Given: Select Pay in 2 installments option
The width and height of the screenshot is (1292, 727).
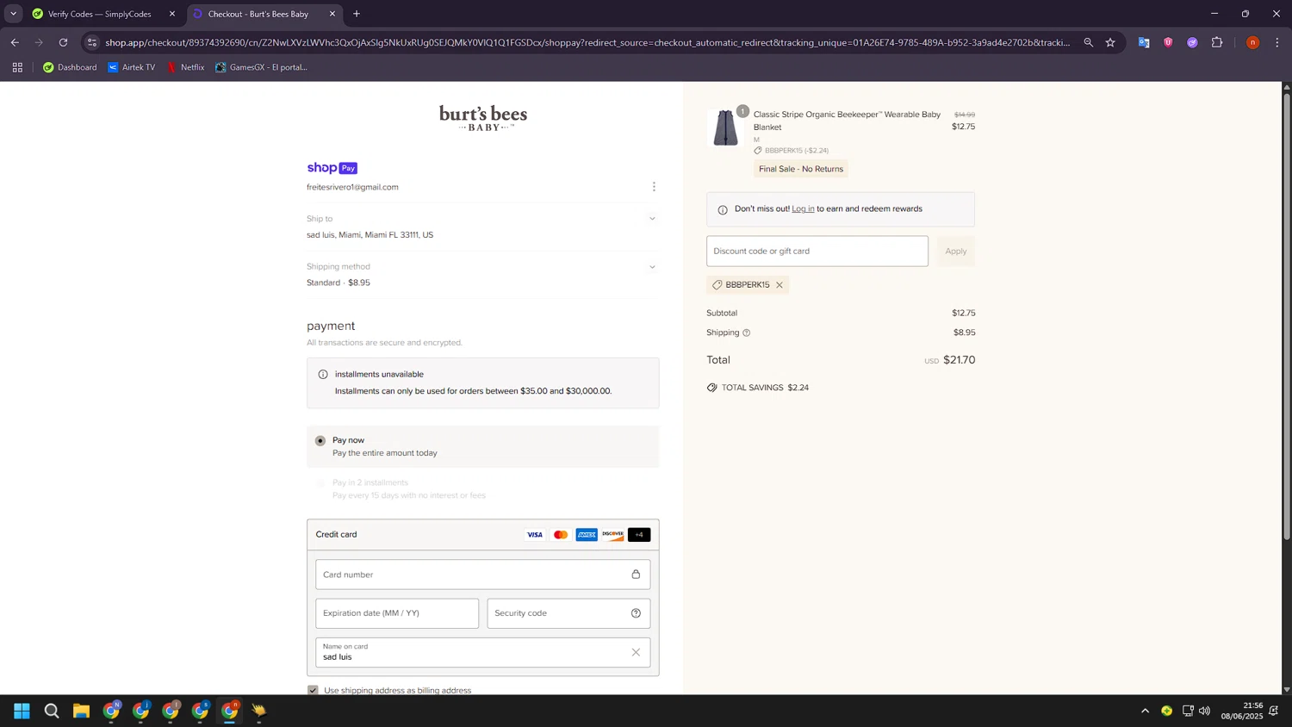Looking at the screenshot, I should coord(320,483).
